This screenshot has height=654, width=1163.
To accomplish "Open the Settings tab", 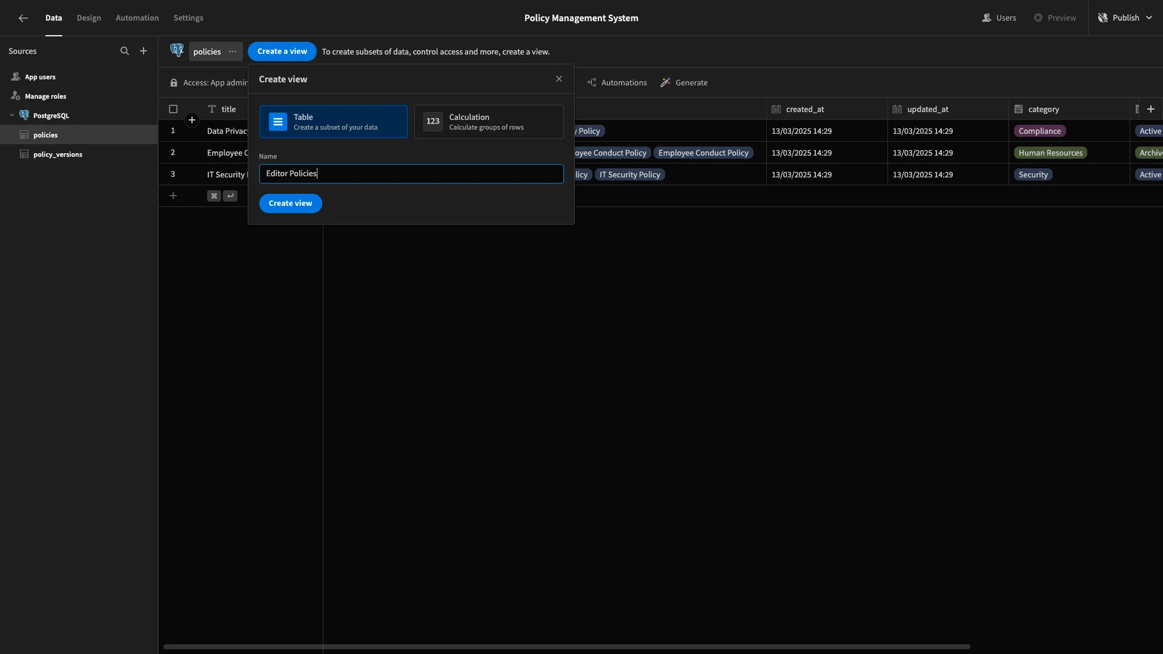I will (x=188, y=18).
